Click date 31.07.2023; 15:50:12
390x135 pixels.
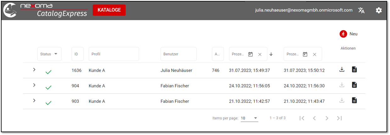(x=304, y=70)
